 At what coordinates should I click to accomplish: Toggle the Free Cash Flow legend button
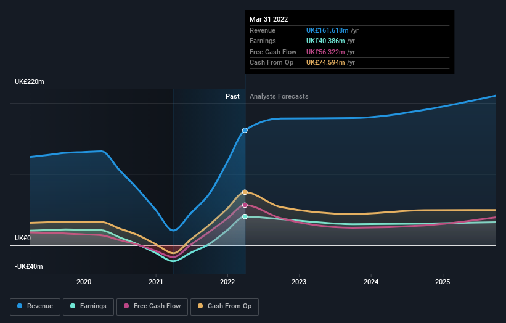pyautogui.click(x=152, y=306)
